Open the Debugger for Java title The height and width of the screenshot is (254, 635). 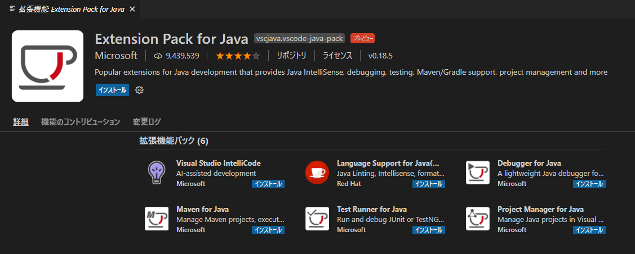[529, 163]
